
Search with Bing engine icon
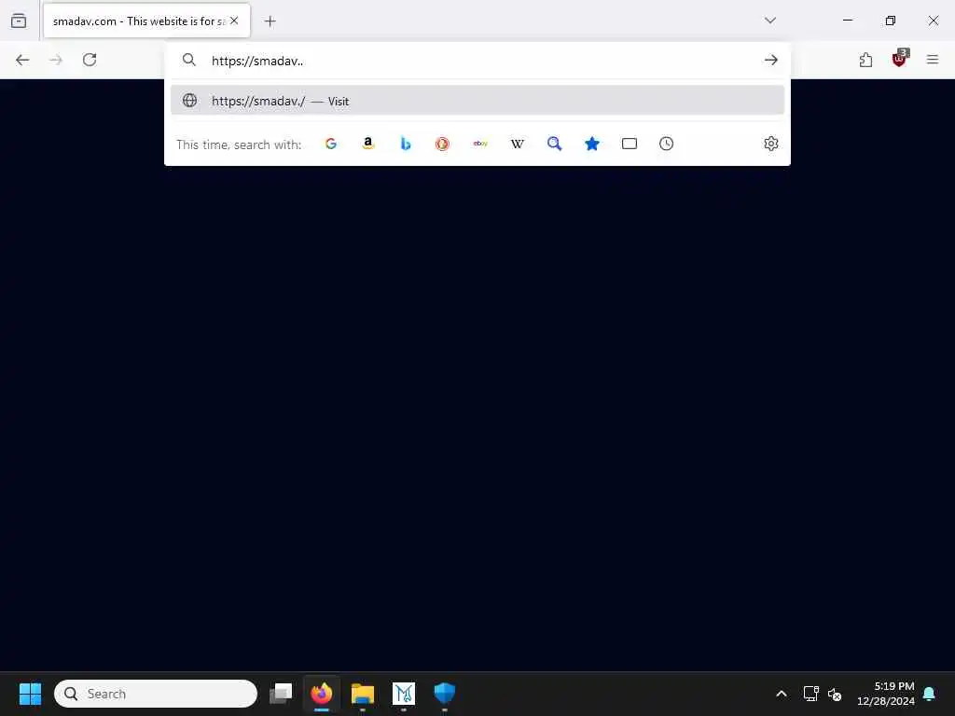406,144
